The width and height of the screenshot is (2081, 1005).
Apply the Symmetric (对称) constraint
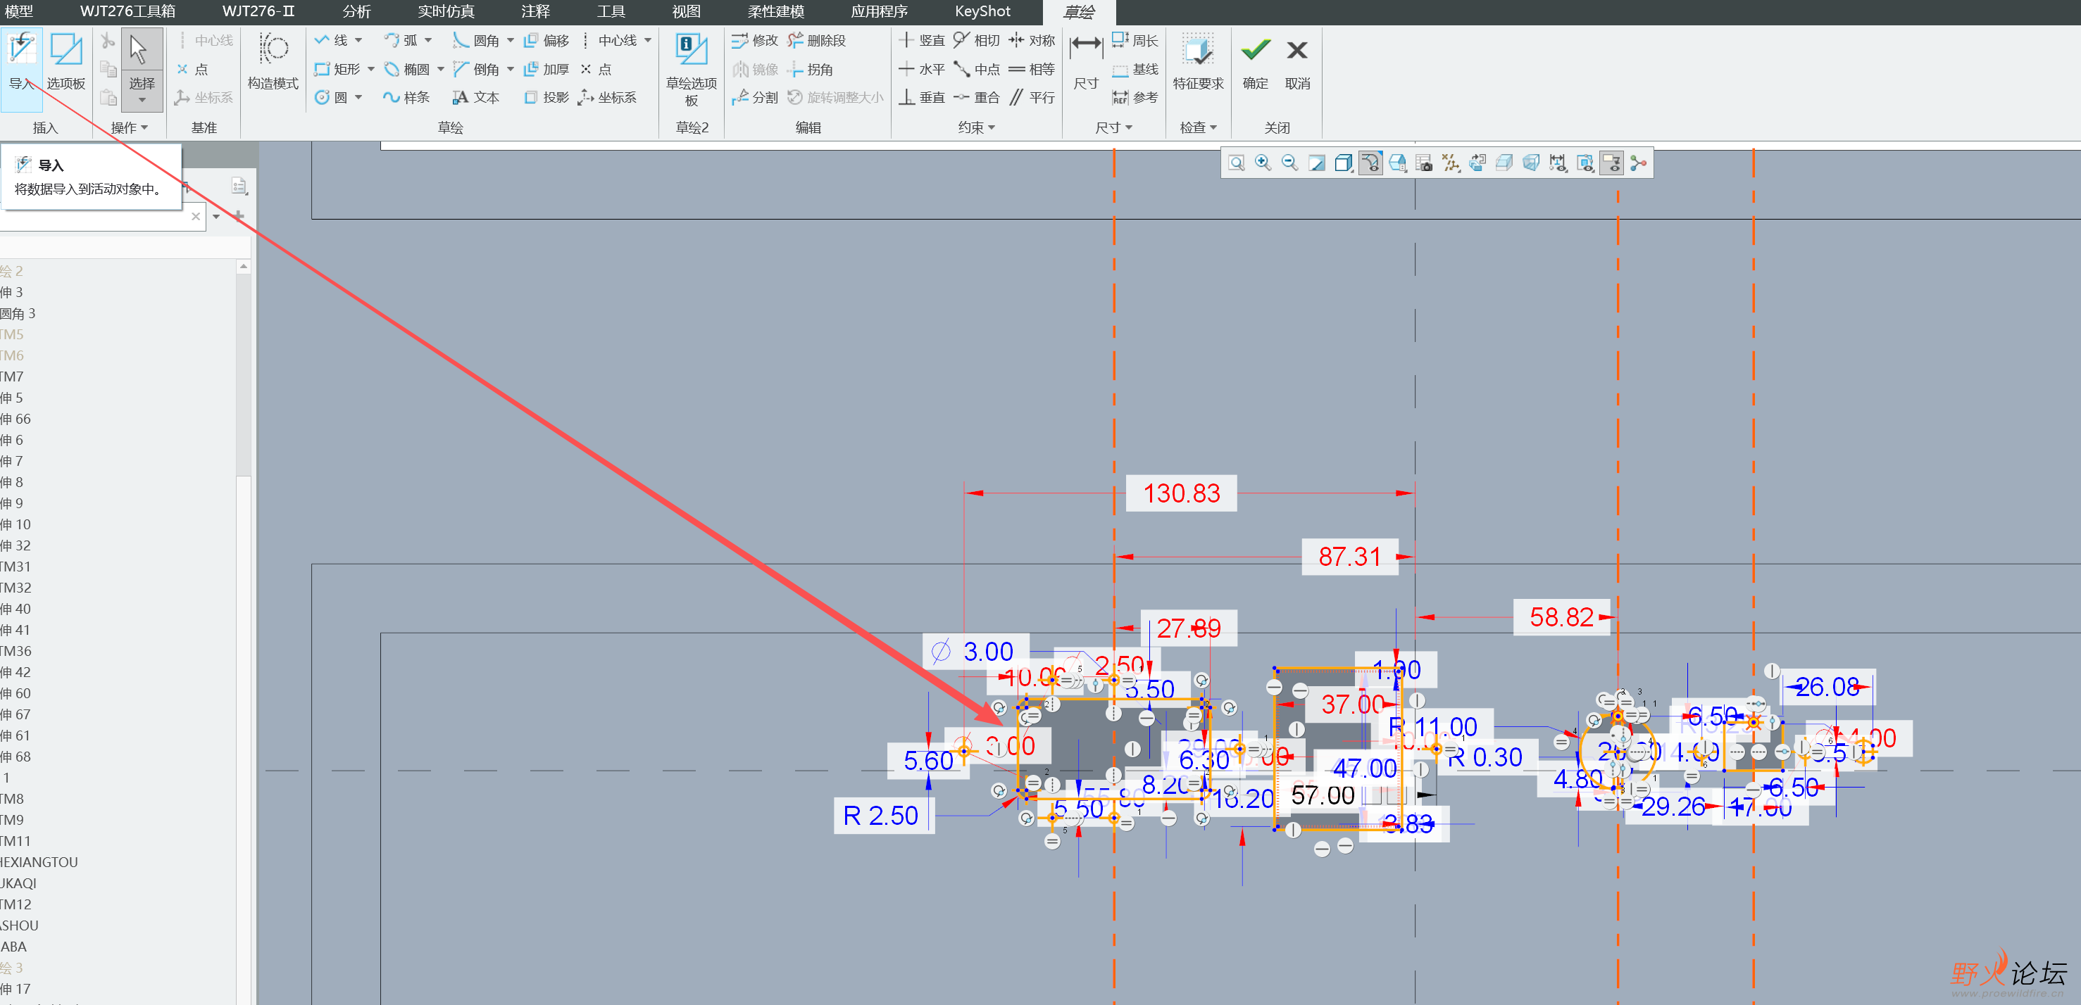point(1032,40)
